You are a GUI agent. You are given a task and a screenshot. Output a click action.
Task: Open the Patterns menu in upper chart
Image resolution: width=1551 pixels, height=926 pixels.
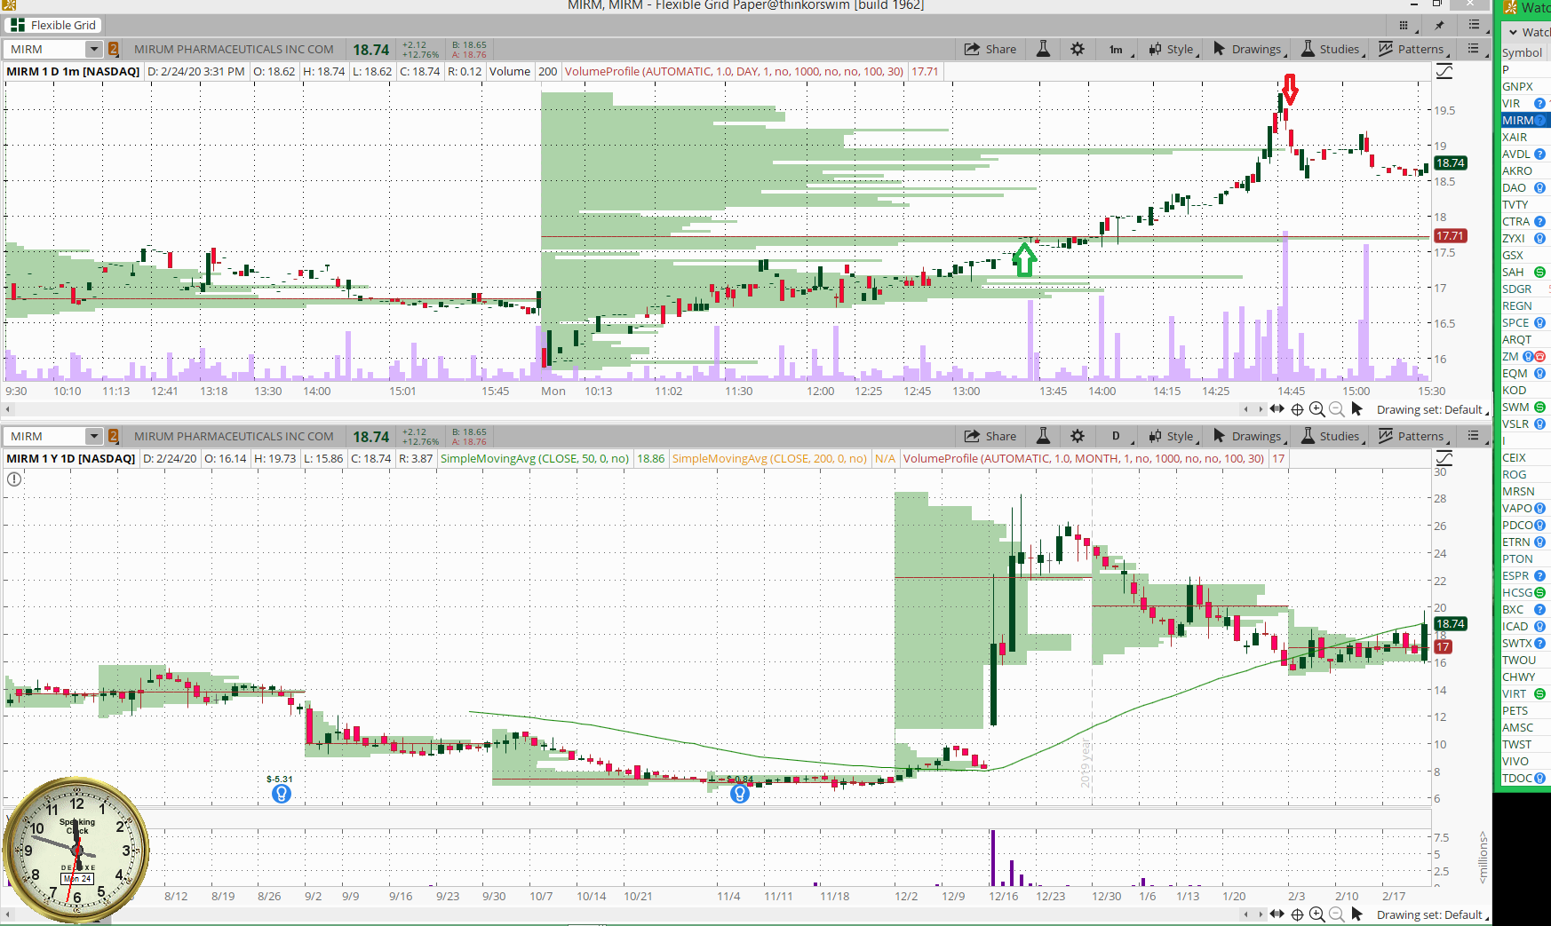tap(1412, 50)
